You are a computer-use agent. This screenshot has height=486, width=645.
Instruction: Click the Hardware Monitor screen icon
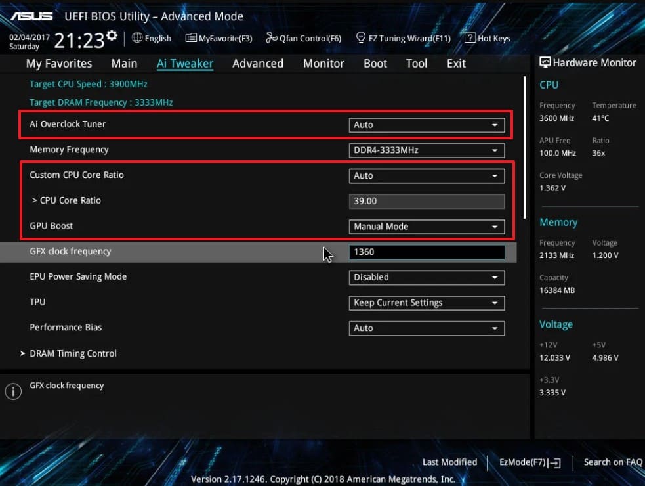click(x=545, y=62)
